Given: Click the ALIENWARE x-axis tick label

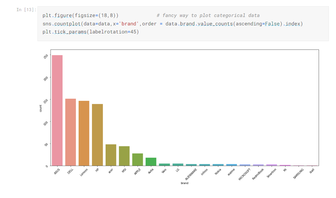Looking at the screenshot, I should tap(191, 174).
